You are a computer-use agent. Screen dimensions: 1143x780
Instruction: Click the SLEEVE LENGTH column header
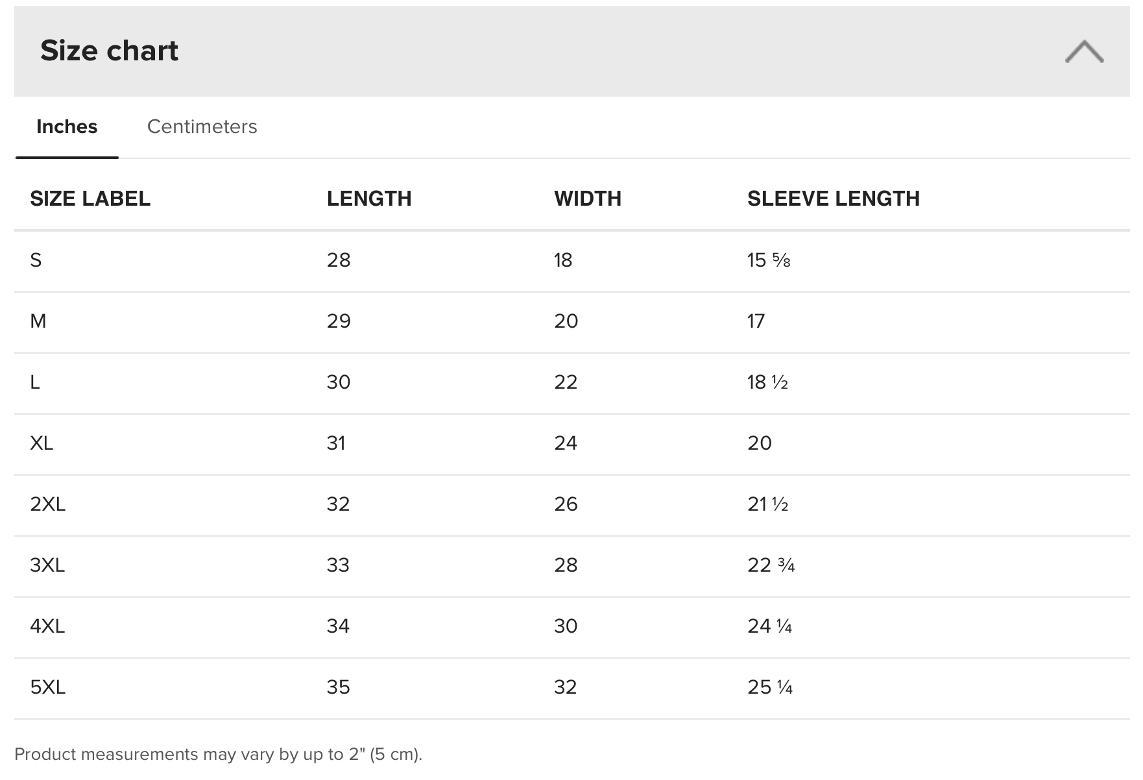point(834,199)
